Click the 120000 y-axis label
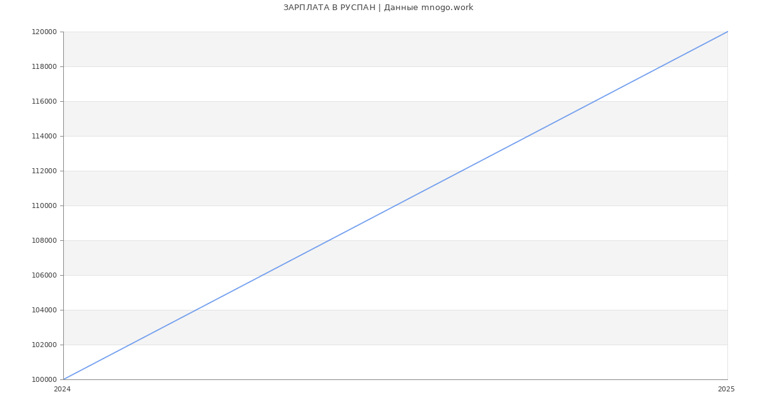Viewport: 759px width, 411px height. (44, 32)
